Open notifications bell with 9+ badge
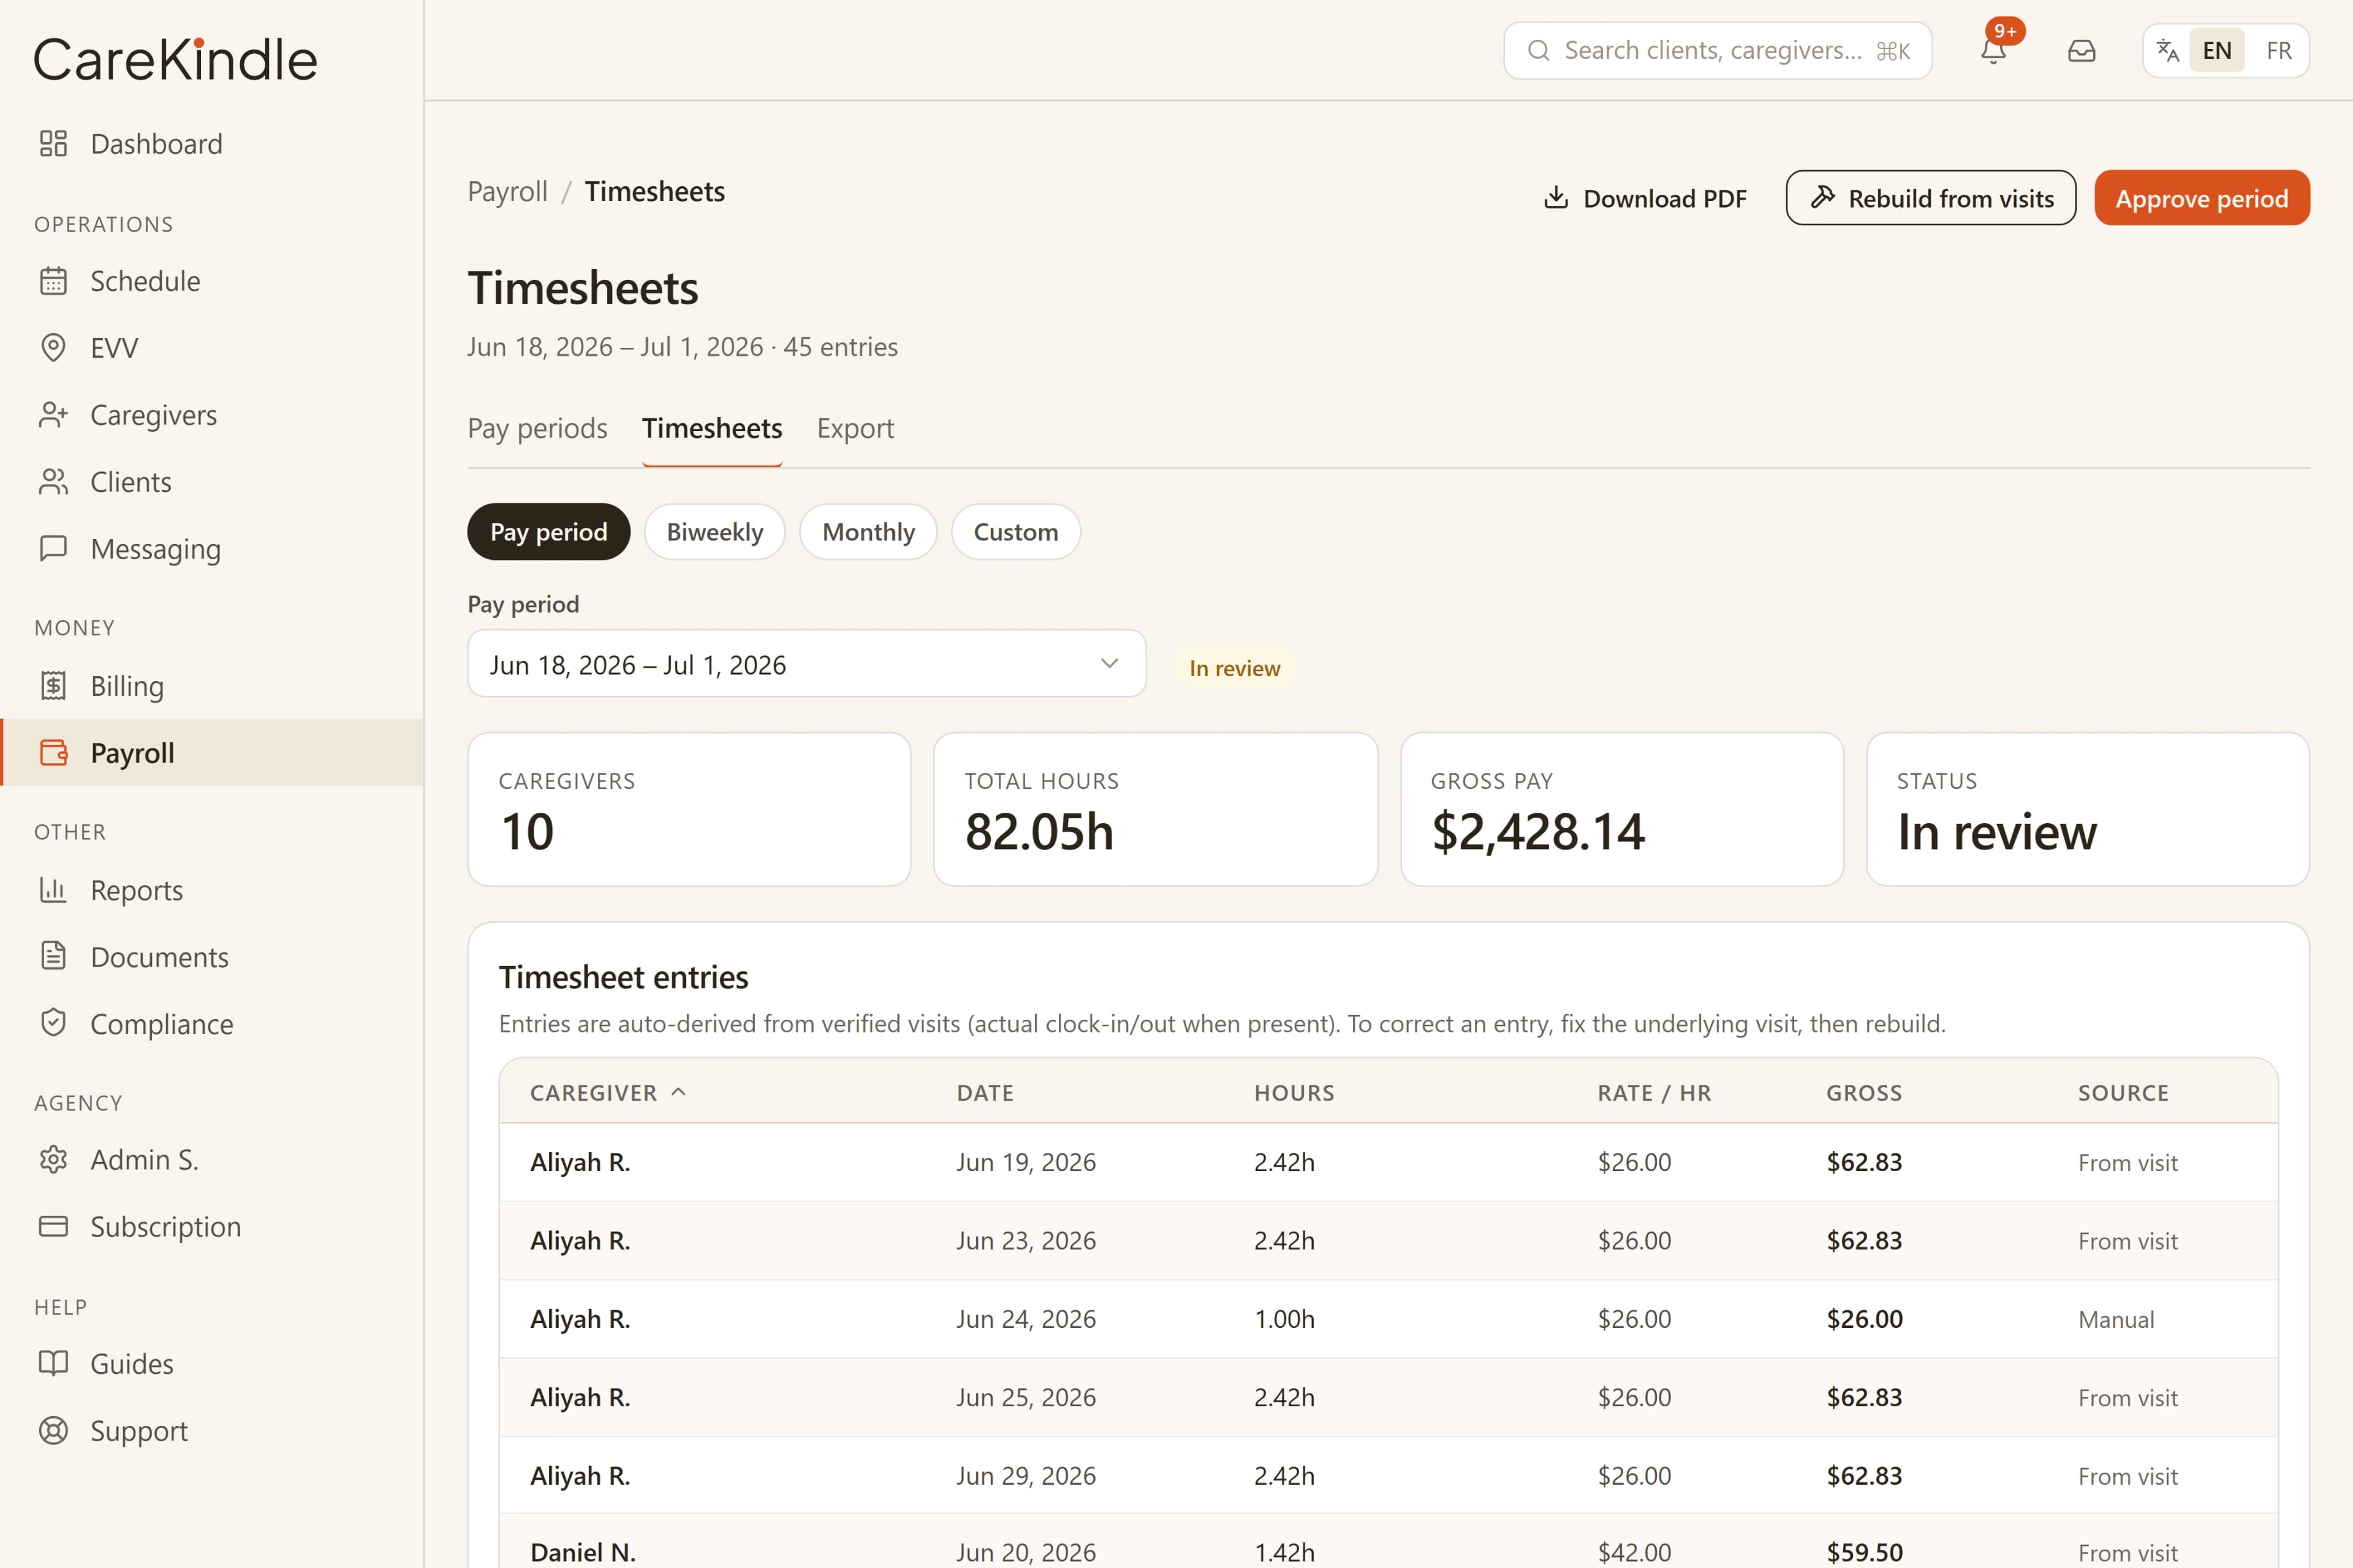This screenshot has height=1568, width=2353. tap(1994, 50)
